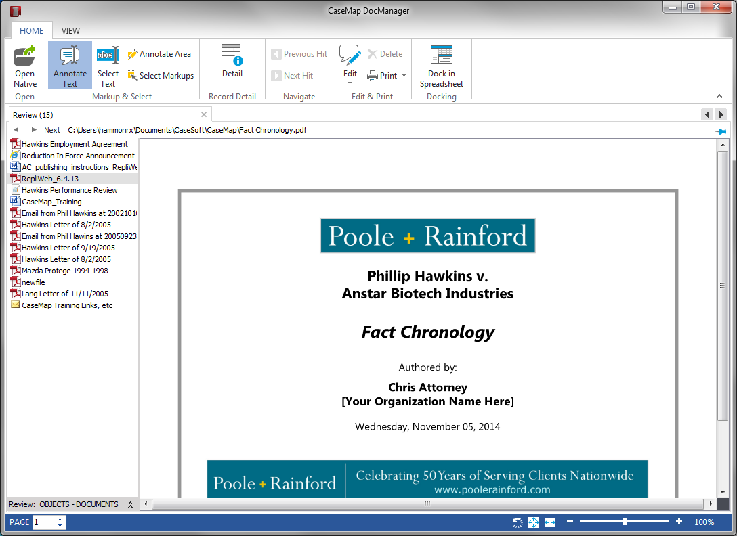The width and height of the screenshot is (737, 536).
Task: Open the Edit dropdown menu
Action: [x=350, y=66]
